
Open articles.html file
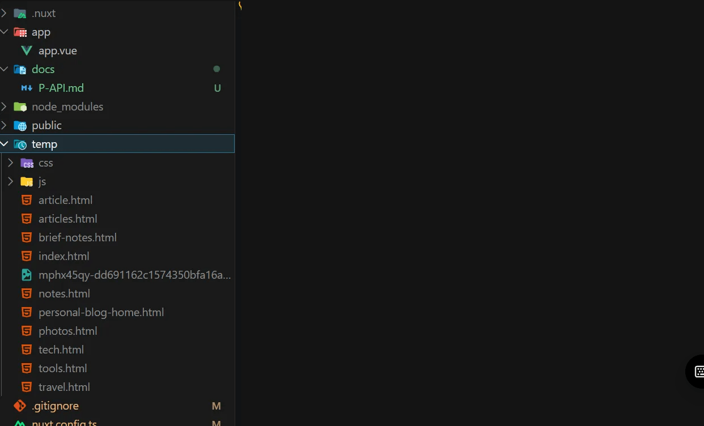(x=68, y=219)
